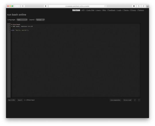
Task: Click the Share icon in Safari toolbar
Action: [139, 6]
